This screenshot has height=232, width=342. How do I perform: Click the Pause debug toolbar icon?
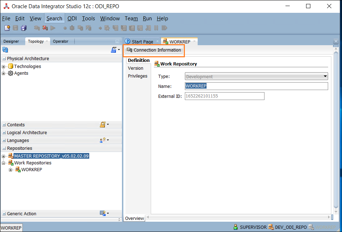coord(156,28)
